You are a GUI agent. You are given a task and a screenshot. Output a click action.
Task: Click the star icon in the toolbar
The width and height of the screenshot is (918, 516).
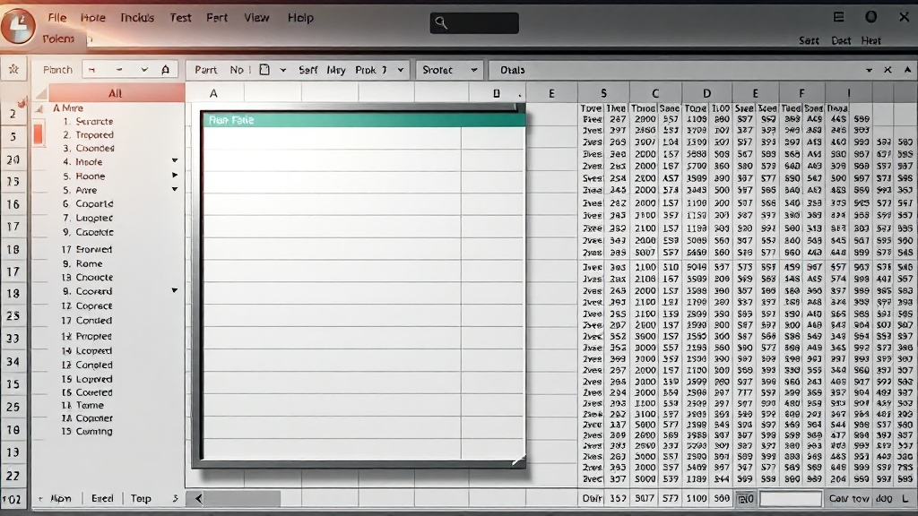point(13,69)
